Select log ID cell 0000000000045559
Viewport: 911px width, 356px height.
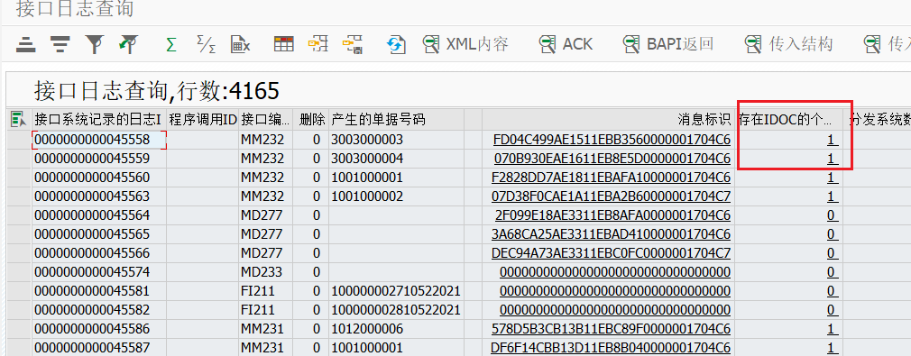coord(99,159)
